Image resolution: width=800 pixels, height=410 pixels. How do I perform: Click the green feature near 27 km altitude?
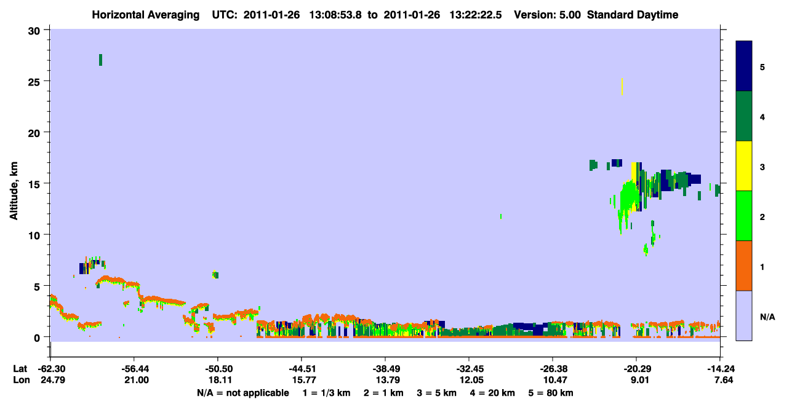click(100, 60)
